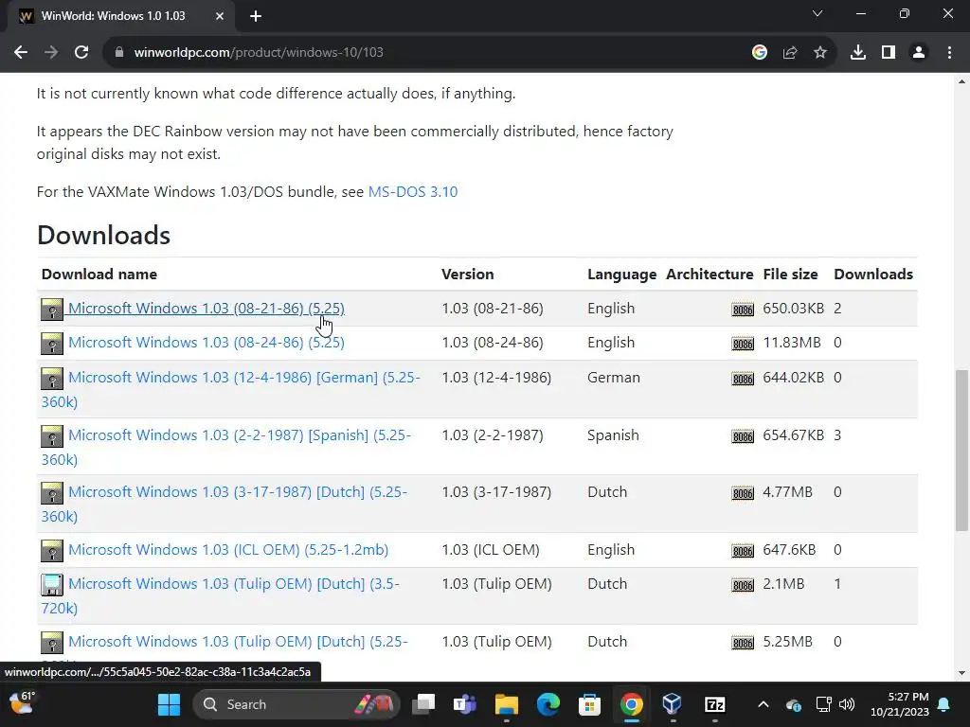The height and width of the screenshot is (727, 970).
Task: Open the weather widget showing 61°
Action: tap(23, 703)
